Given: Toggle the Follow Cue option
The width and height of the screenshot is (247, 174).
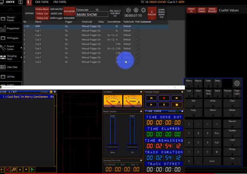Looking at the screenshot, I should click(x=42, y=13).
